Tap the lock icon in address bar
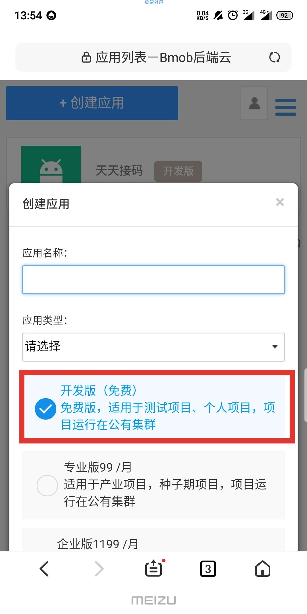Viewport: 307px width, 614px height. pos(86,57)
